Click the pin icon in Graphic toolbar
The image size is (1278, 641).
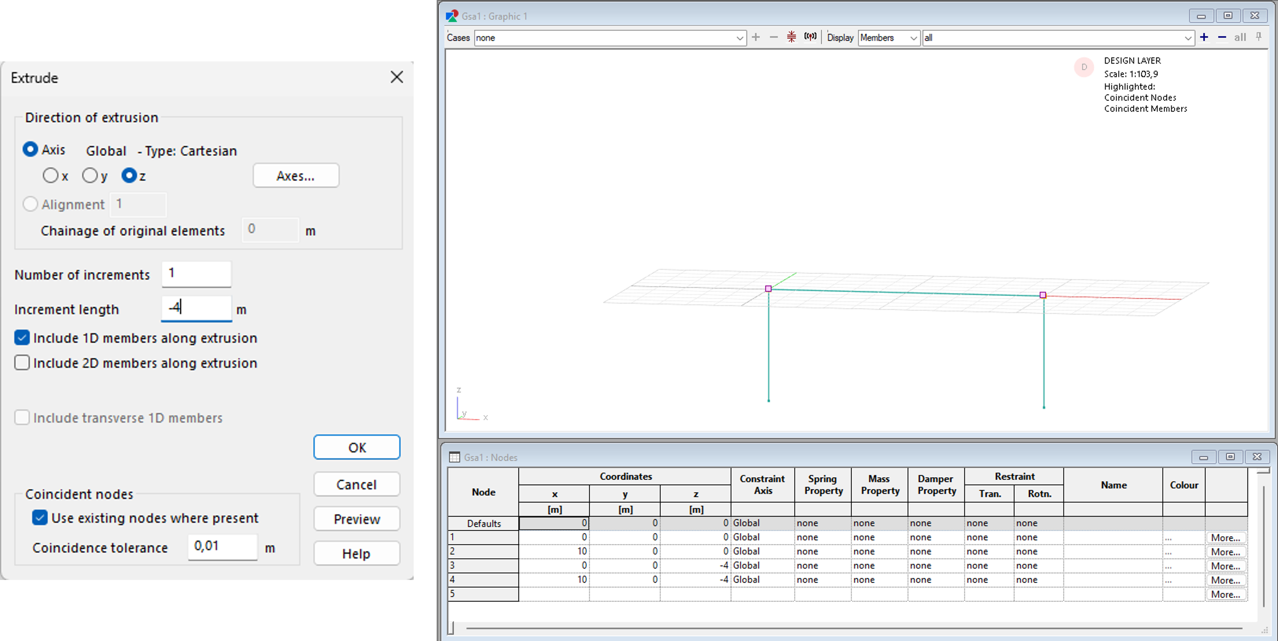(1259, 37)
